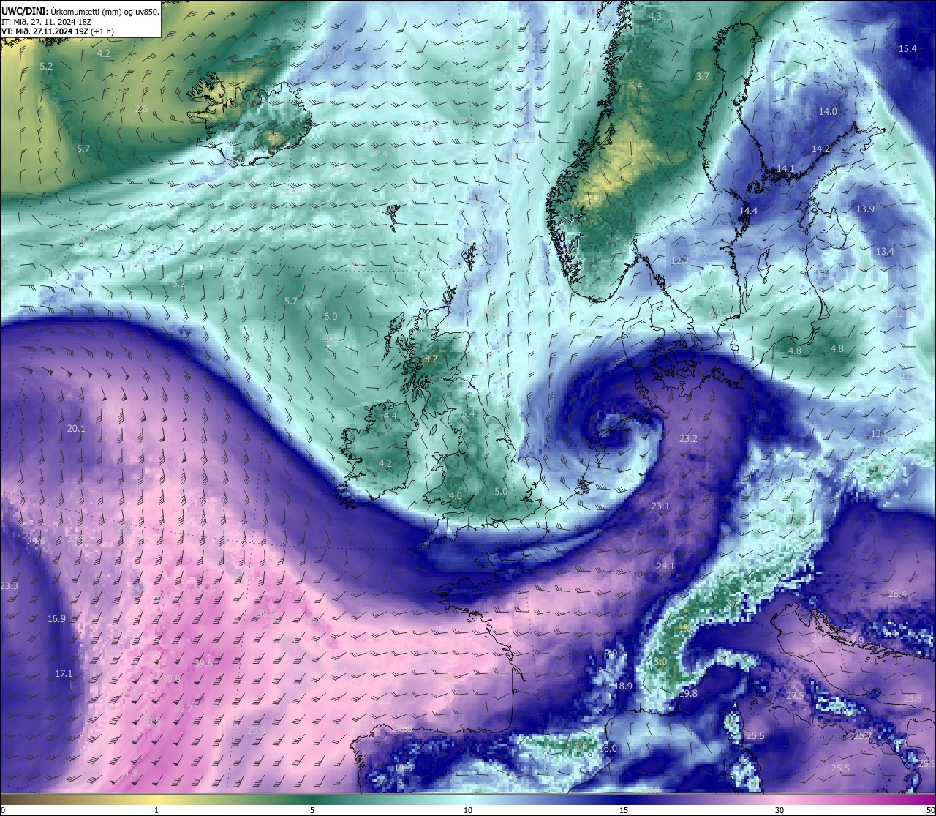Click the 17.1 value label
936x816 pixels.
64,674
